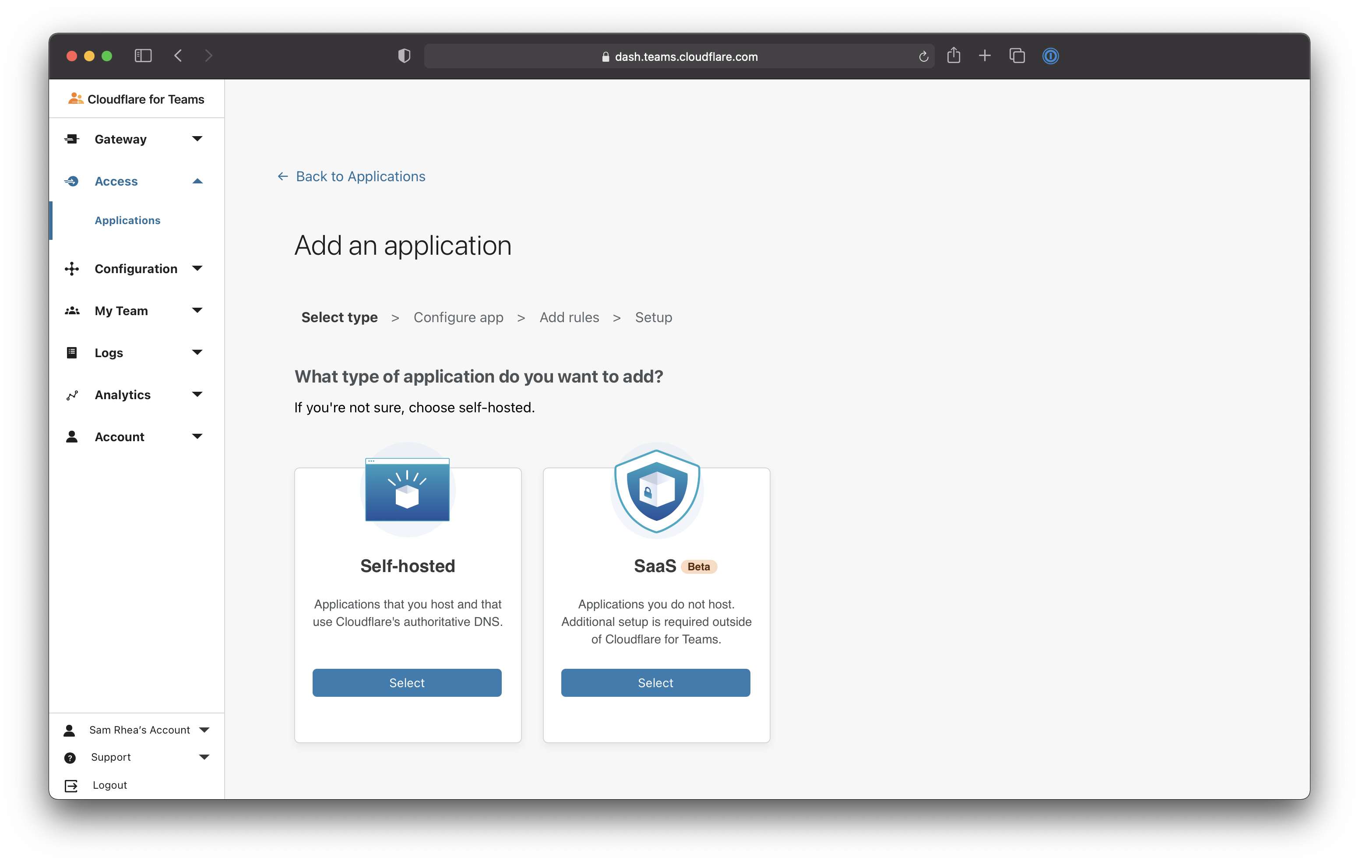Show tab overview icon

1017,56
